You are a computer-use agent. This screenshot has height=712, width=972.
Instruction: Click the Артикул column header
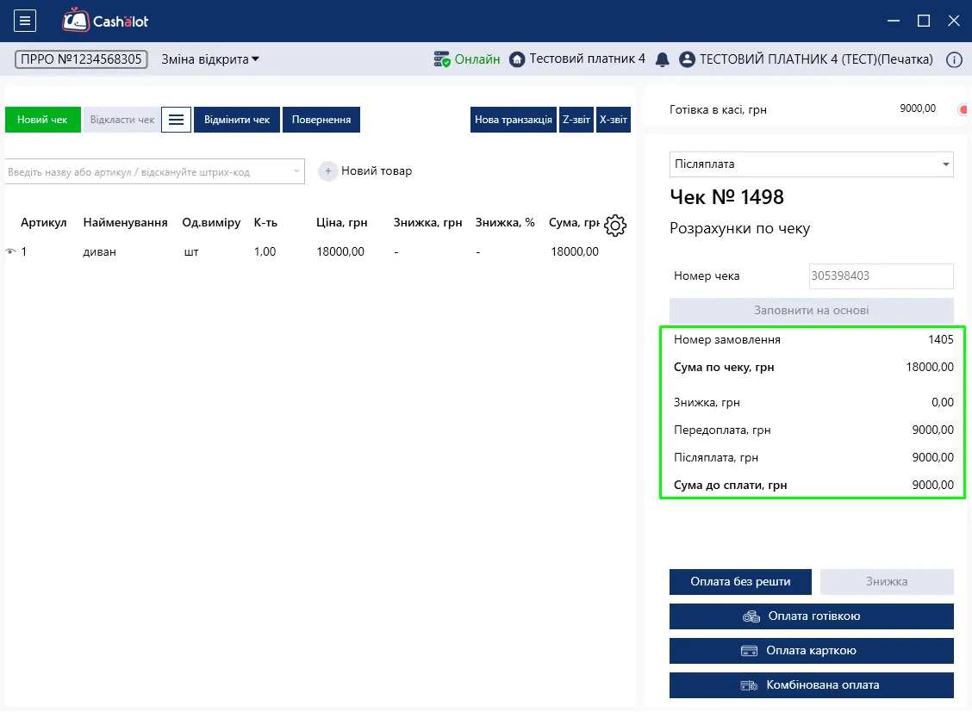coord(43,223)
